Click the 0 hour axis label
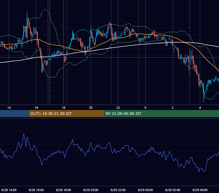The image size is (219, 193). 145,108
